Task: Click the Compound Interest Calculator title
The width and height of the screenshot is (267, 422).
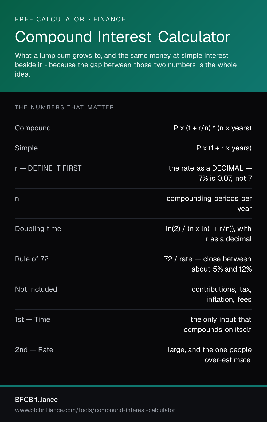Action: click(123, 37)
